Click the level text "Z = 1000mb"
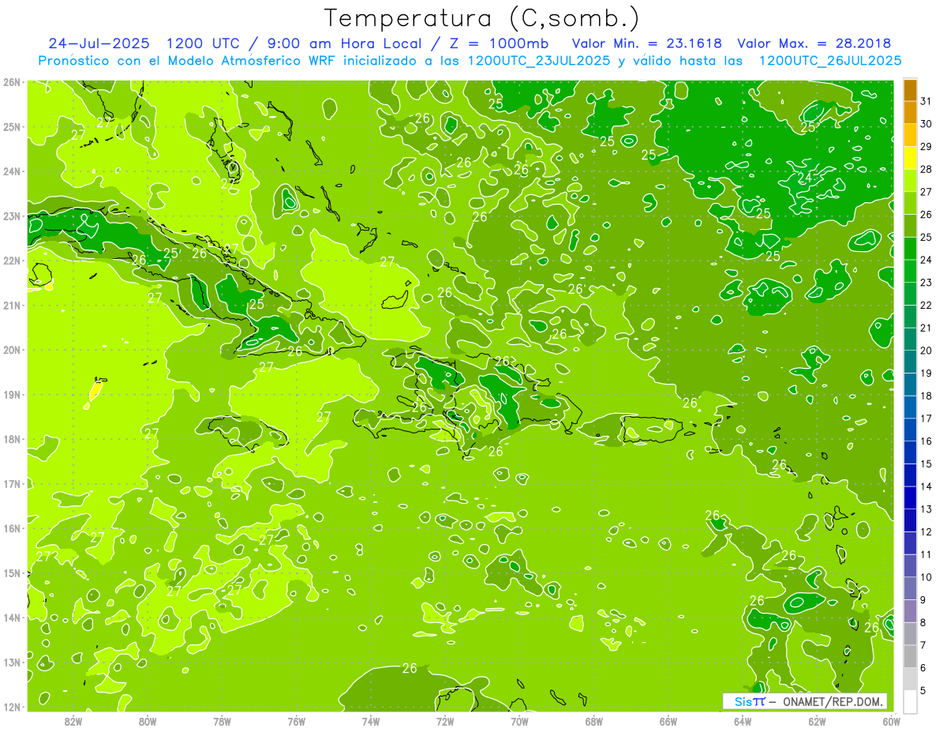The width and height of the screenshot is (947, 732). 500,43
